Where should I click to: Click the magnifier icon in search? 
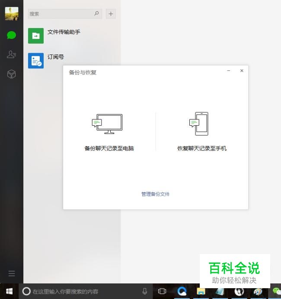(96, 13)
